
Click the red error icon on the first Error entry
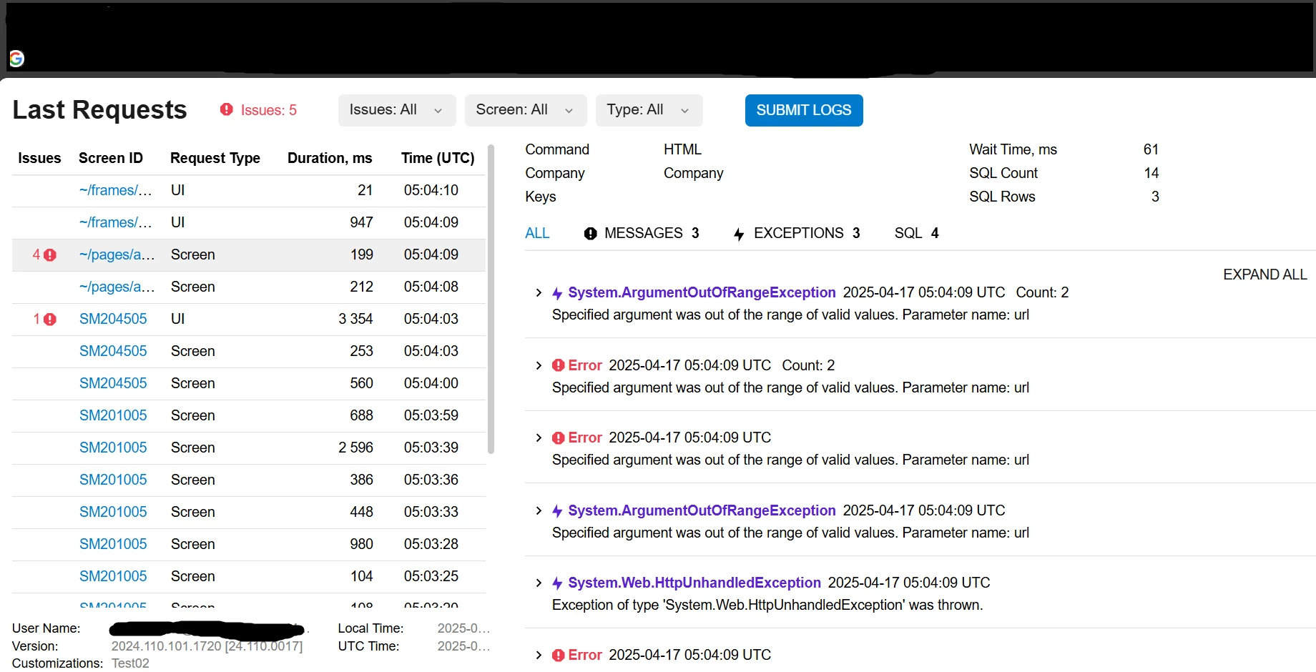click(559, 365)
